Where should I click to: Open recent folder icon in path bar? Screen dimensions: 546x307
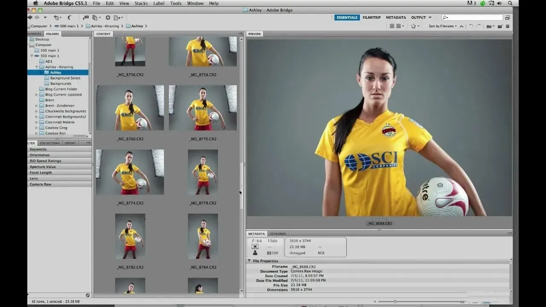tap(491, 26)
